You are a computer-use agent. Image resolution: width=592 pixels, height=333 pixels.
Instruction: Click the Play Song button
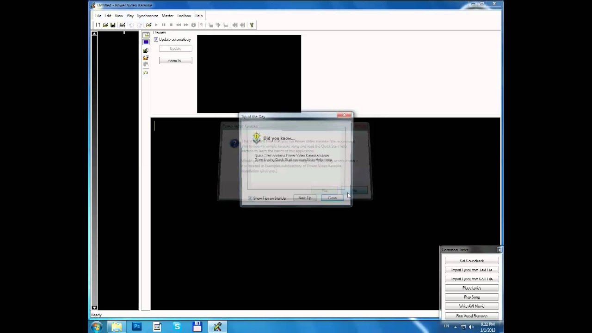pos(472,297)
